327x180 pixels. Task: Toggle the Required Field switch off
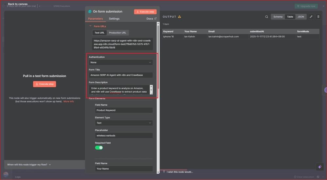click(x=99, y=148)
